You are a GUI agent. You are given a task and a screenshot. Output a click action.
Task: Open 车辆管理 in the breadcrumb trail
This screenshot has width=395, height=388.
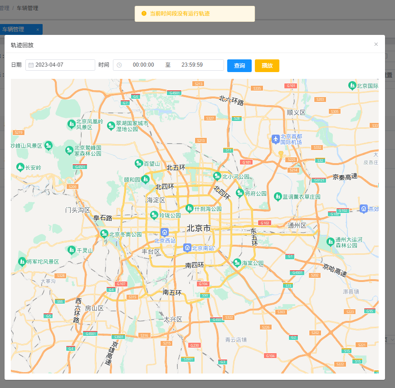[27, 8]
